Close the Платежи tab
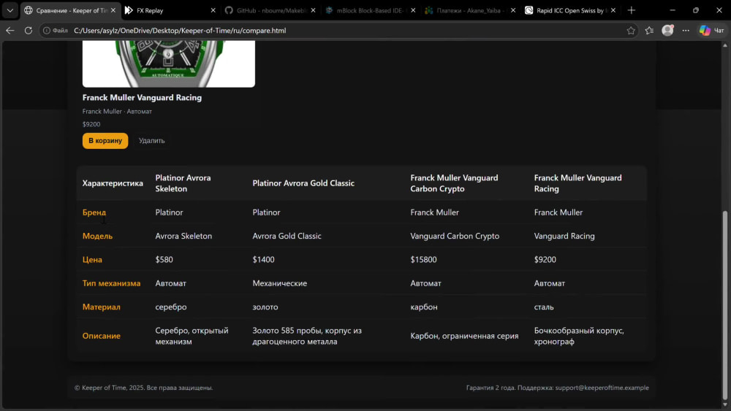This screenshot has height=411, width=731. click(x=513, y=10)
